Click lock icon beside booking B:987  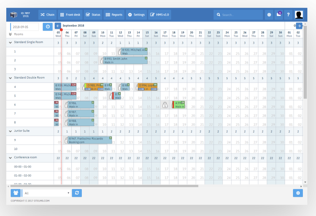pyautogui.click(x=66, y=114)
